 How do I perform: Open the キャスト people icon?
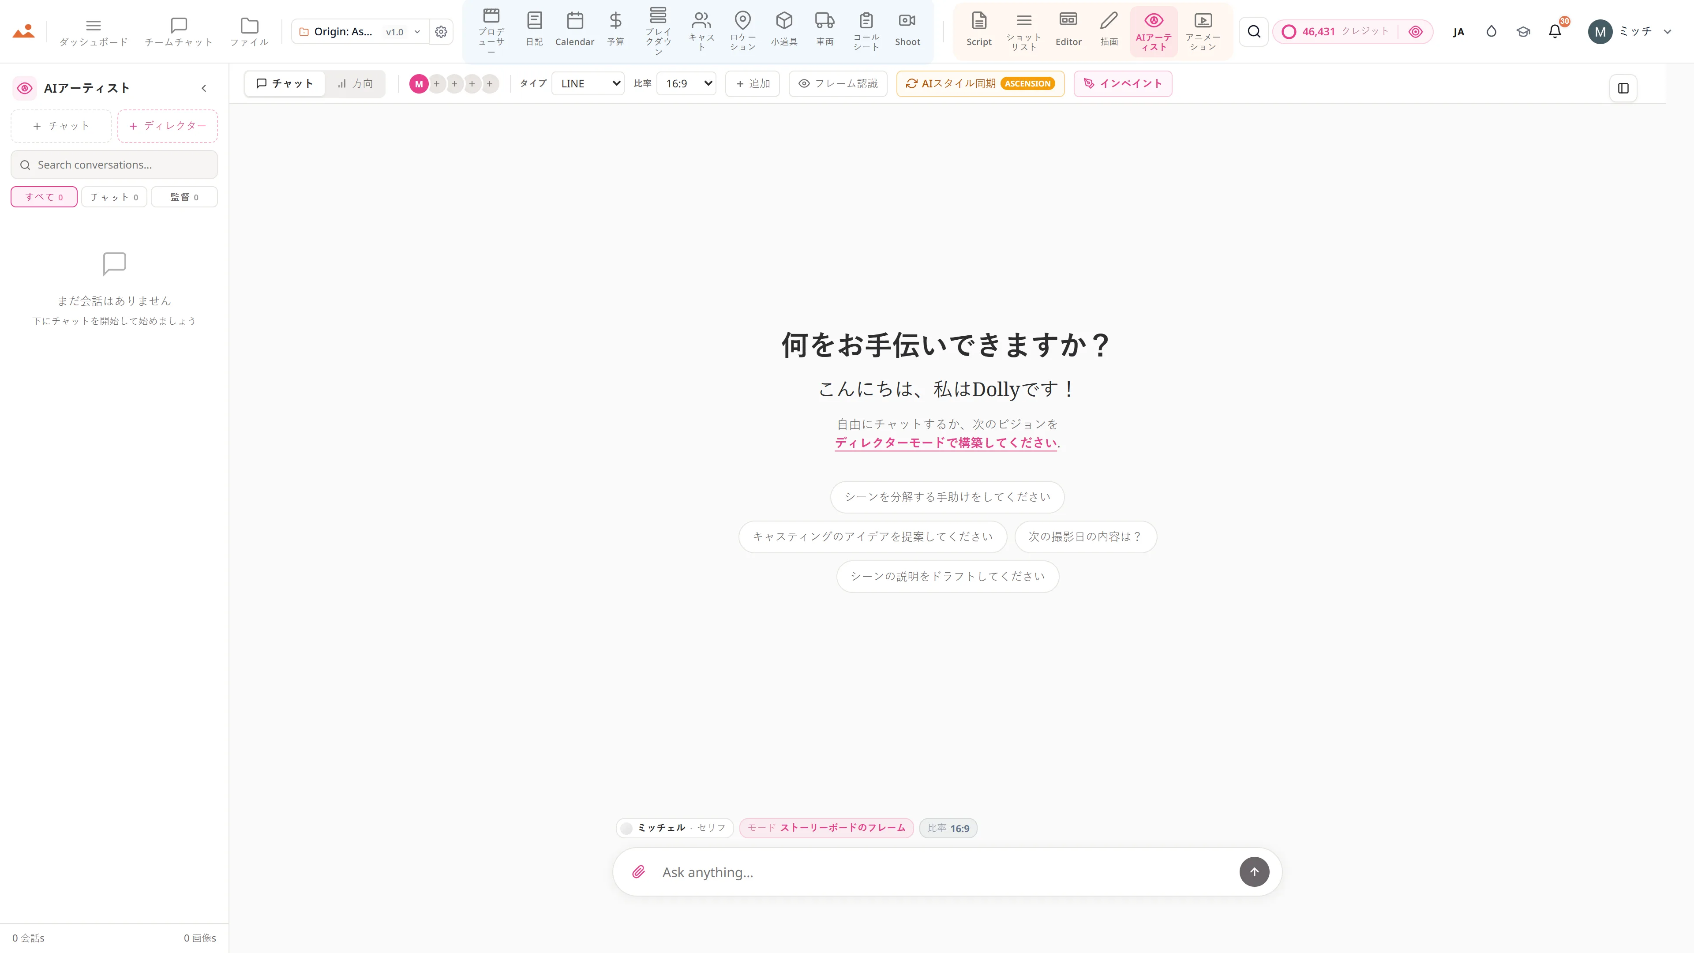[702, 31]
